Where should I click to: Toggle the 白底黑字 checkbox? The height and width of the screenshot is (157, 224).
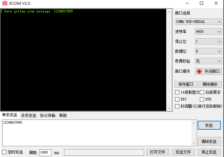202,92
